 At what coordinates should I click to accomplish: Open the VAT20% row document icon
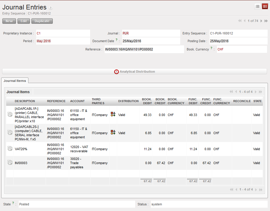click(x=10, y=149)
